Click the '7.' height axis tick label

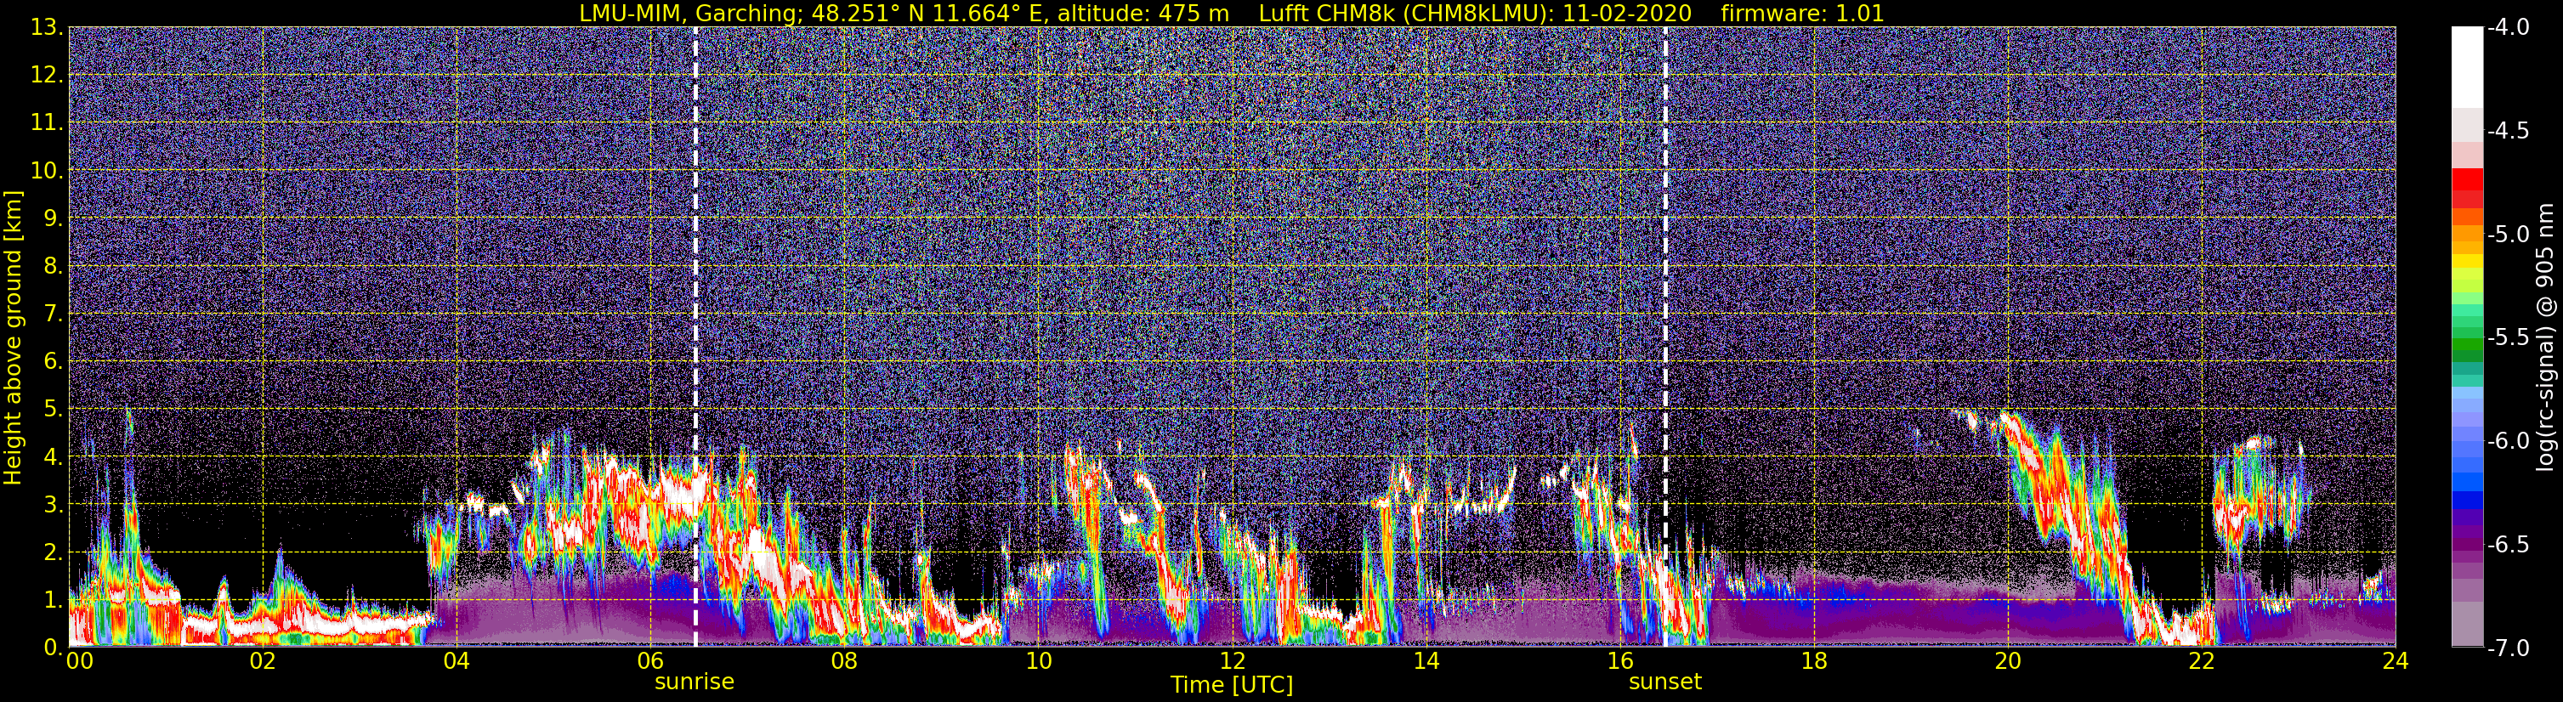point(52,314)
